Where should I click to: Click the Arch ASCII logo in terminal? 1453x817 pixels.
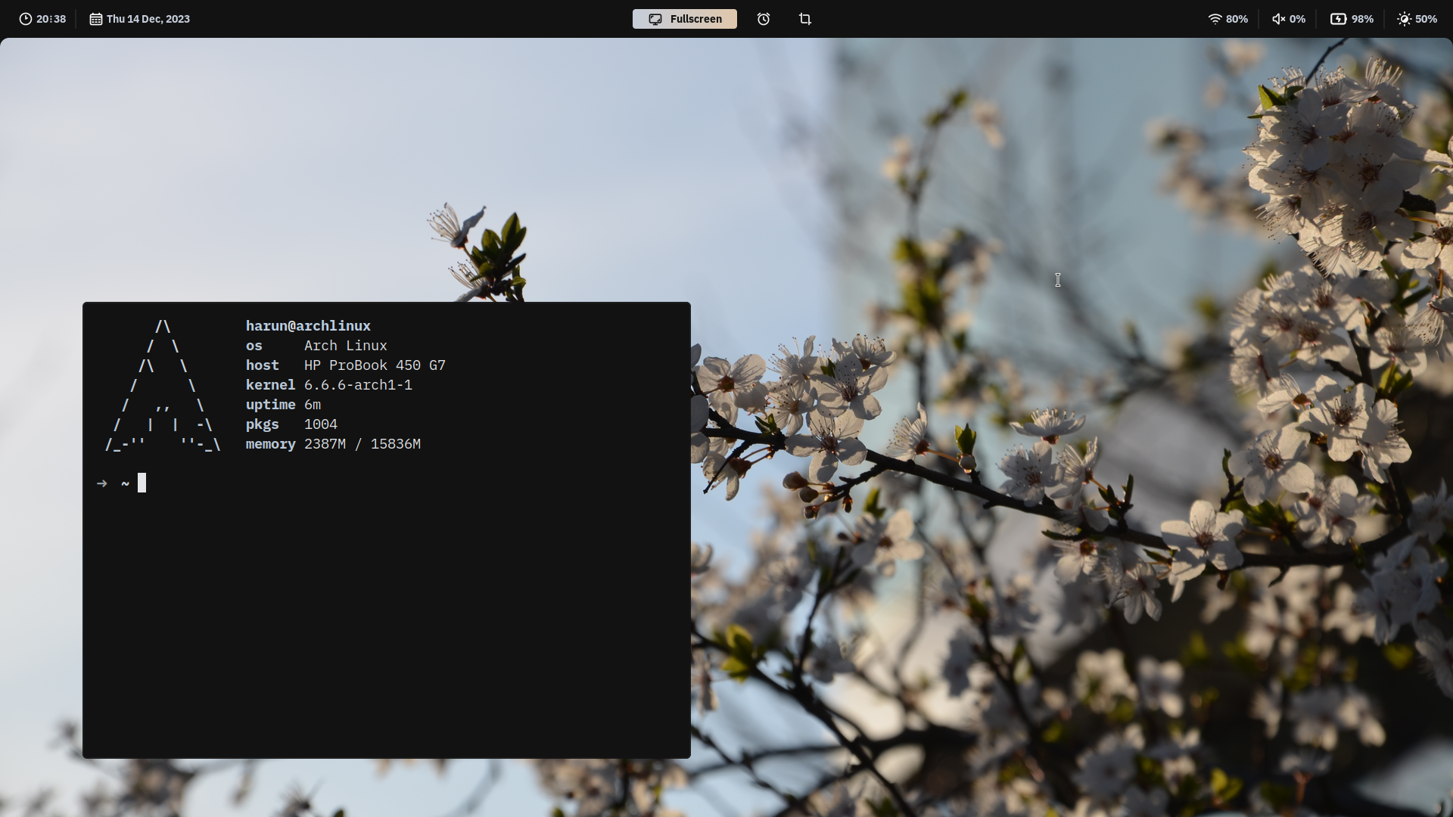click(163, 386)
